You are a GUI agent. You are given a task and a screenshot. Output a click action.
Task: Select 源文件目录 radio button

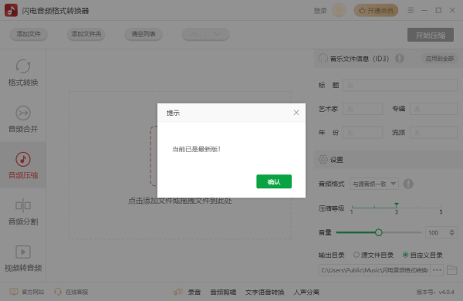357,255
